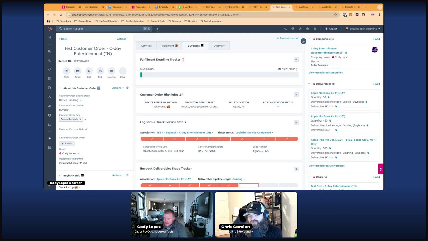This screenshot has height=241, width=428.
Task: Open Association TEST - Buyback ticket dropdown
Action: click(185, 133)
